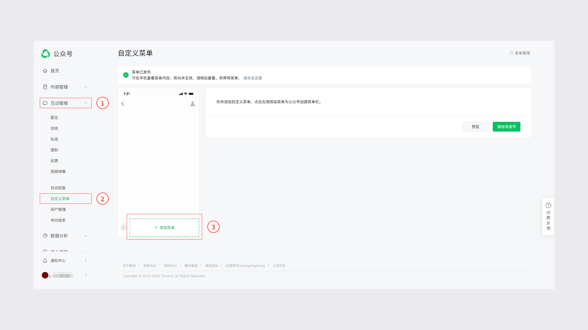The width and height of the screenshot is (588, 330).
Task: Click the WeChat 公众号 logo icon
Action: 46,54
